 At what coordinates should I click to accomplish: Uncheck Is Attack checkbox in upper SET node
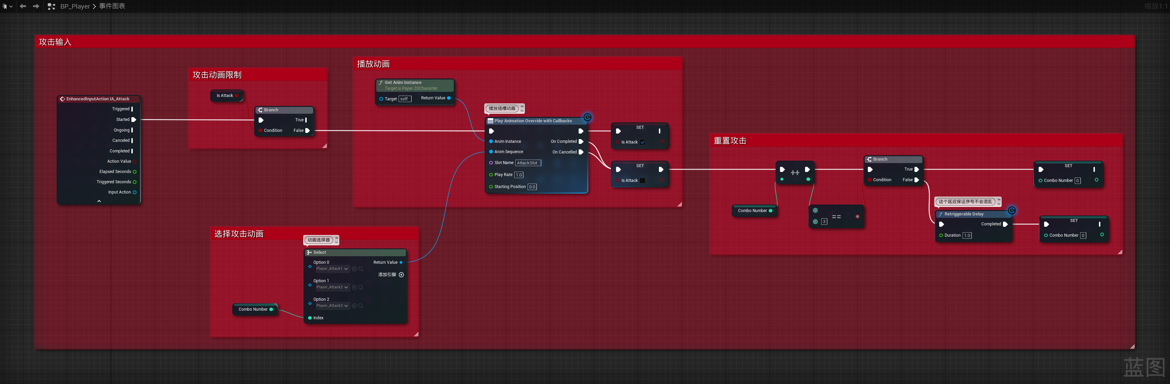tap(643, 143)
